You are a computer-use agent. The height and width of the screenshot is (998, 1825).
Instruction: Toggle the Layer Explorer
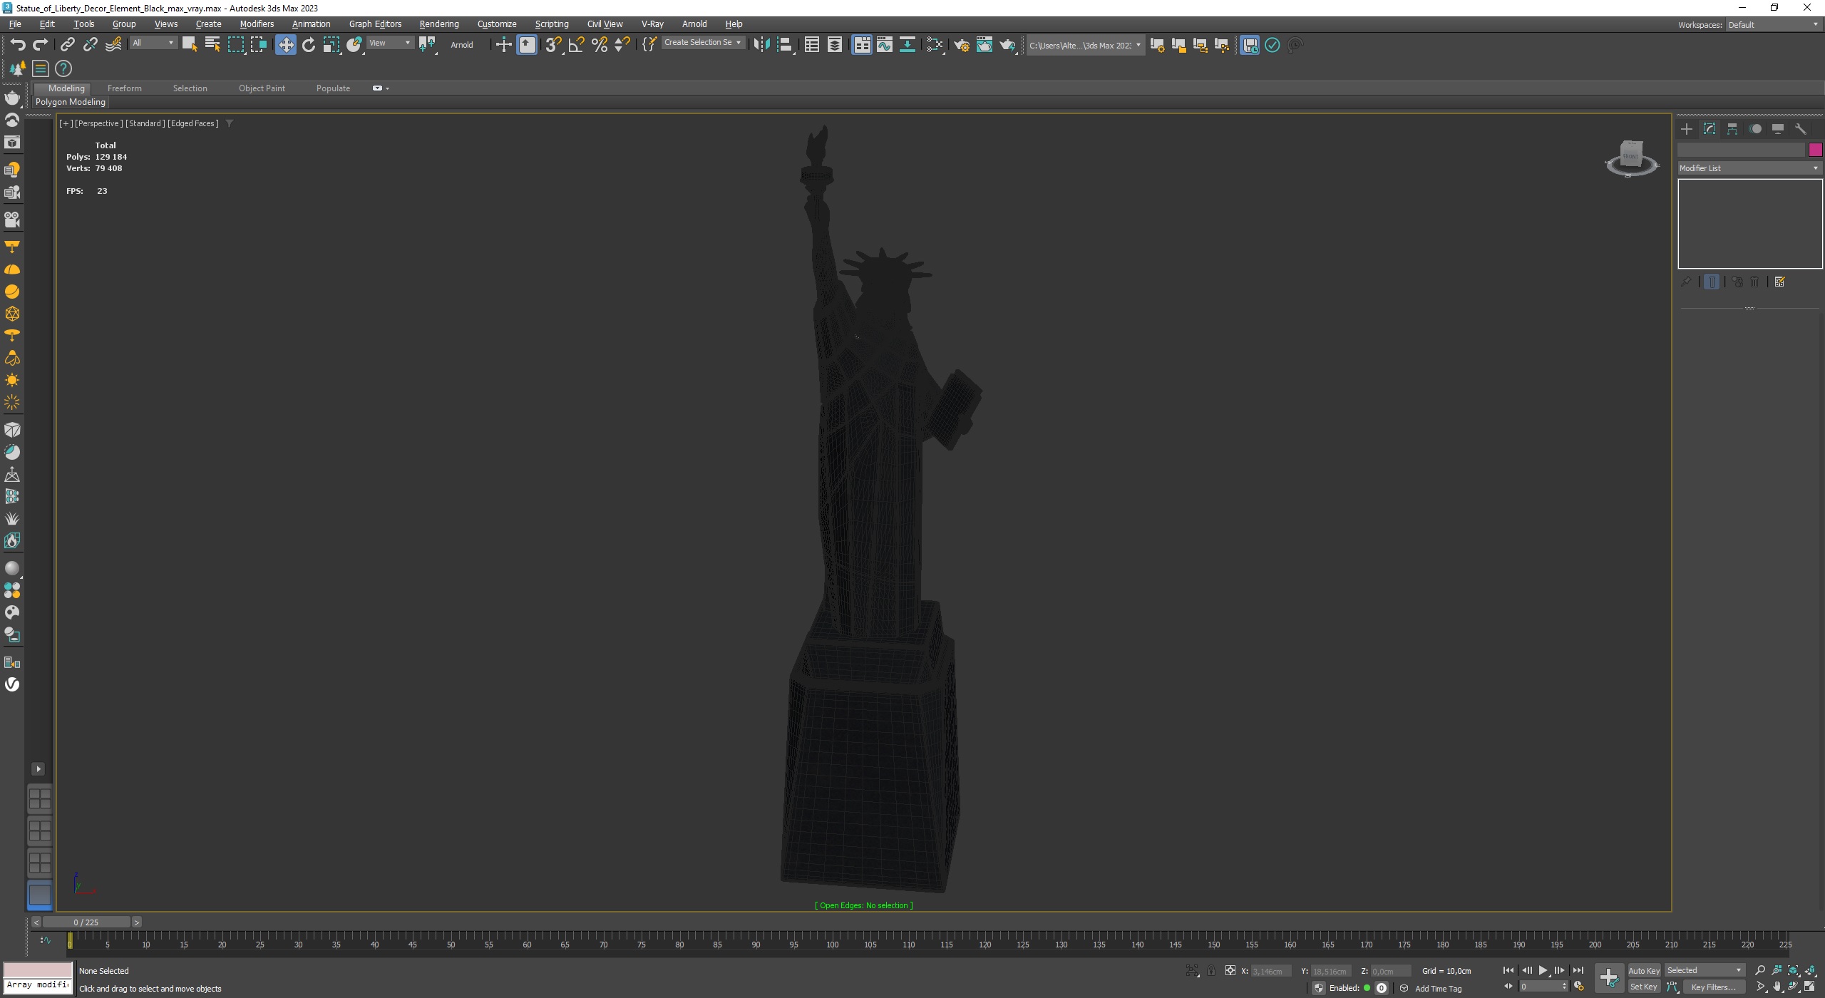[835, 45]
